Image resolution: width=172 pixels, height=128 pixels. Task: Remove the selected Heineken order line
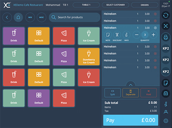coord(155,28)
